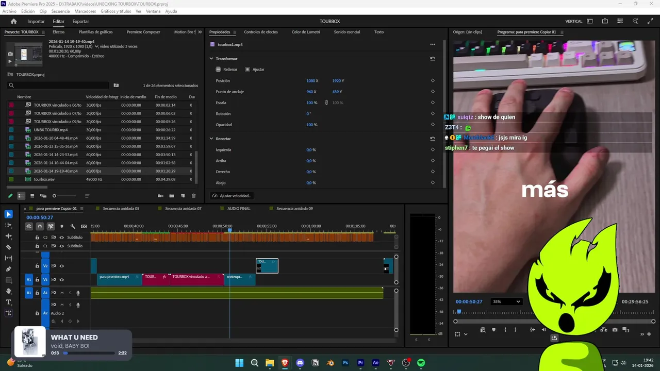Viewport: 660px width, 371px height.
Task: Reset Transformar section parameters
Action: pos(433,59)
